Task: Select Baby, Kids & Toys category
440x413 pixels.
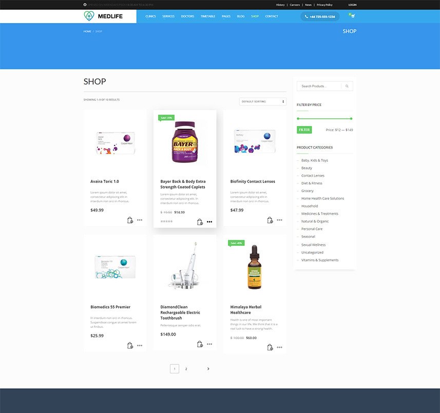Action: (x=315, y=160)
